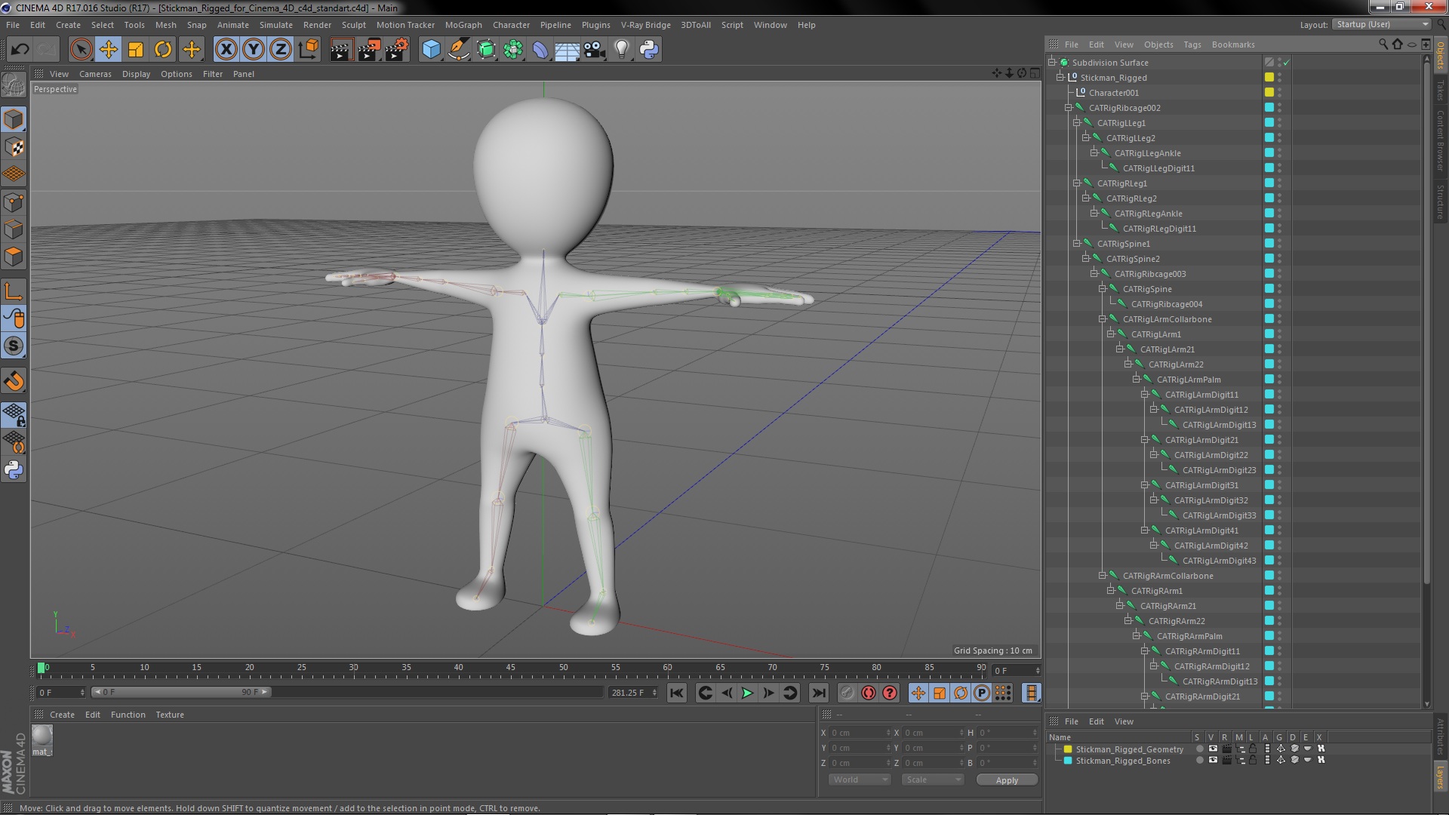Screen dimensions: 1449x815
Task: Add a Camera object
Action: pos(594,50)
